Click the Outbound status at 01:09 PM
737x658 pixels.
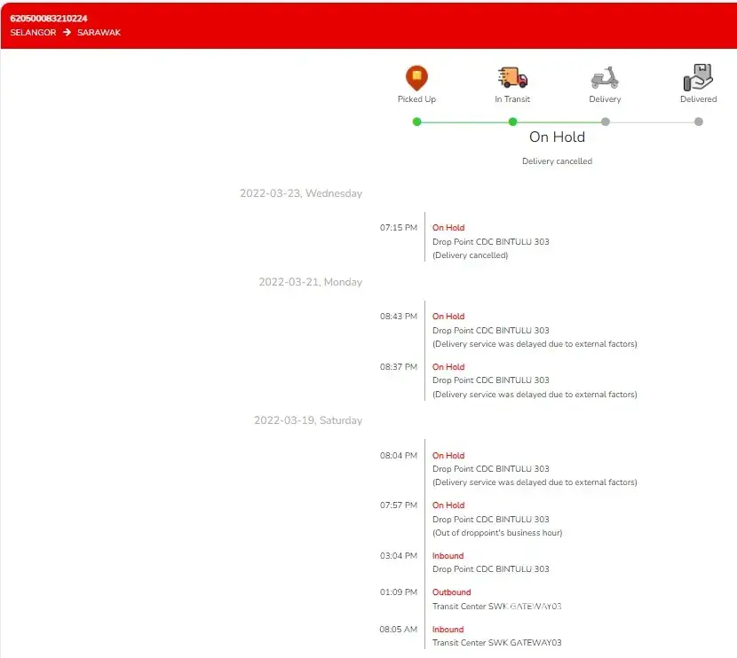pyautogui.click(x=451, y=592)
